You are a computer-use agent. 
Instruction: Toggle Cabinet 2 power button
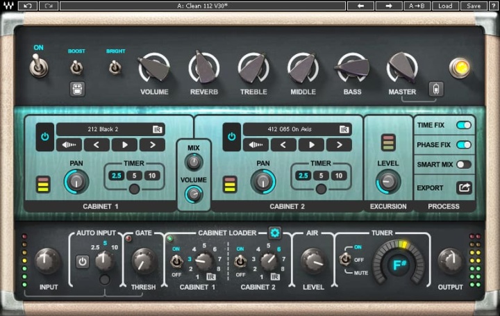point(232,137)
